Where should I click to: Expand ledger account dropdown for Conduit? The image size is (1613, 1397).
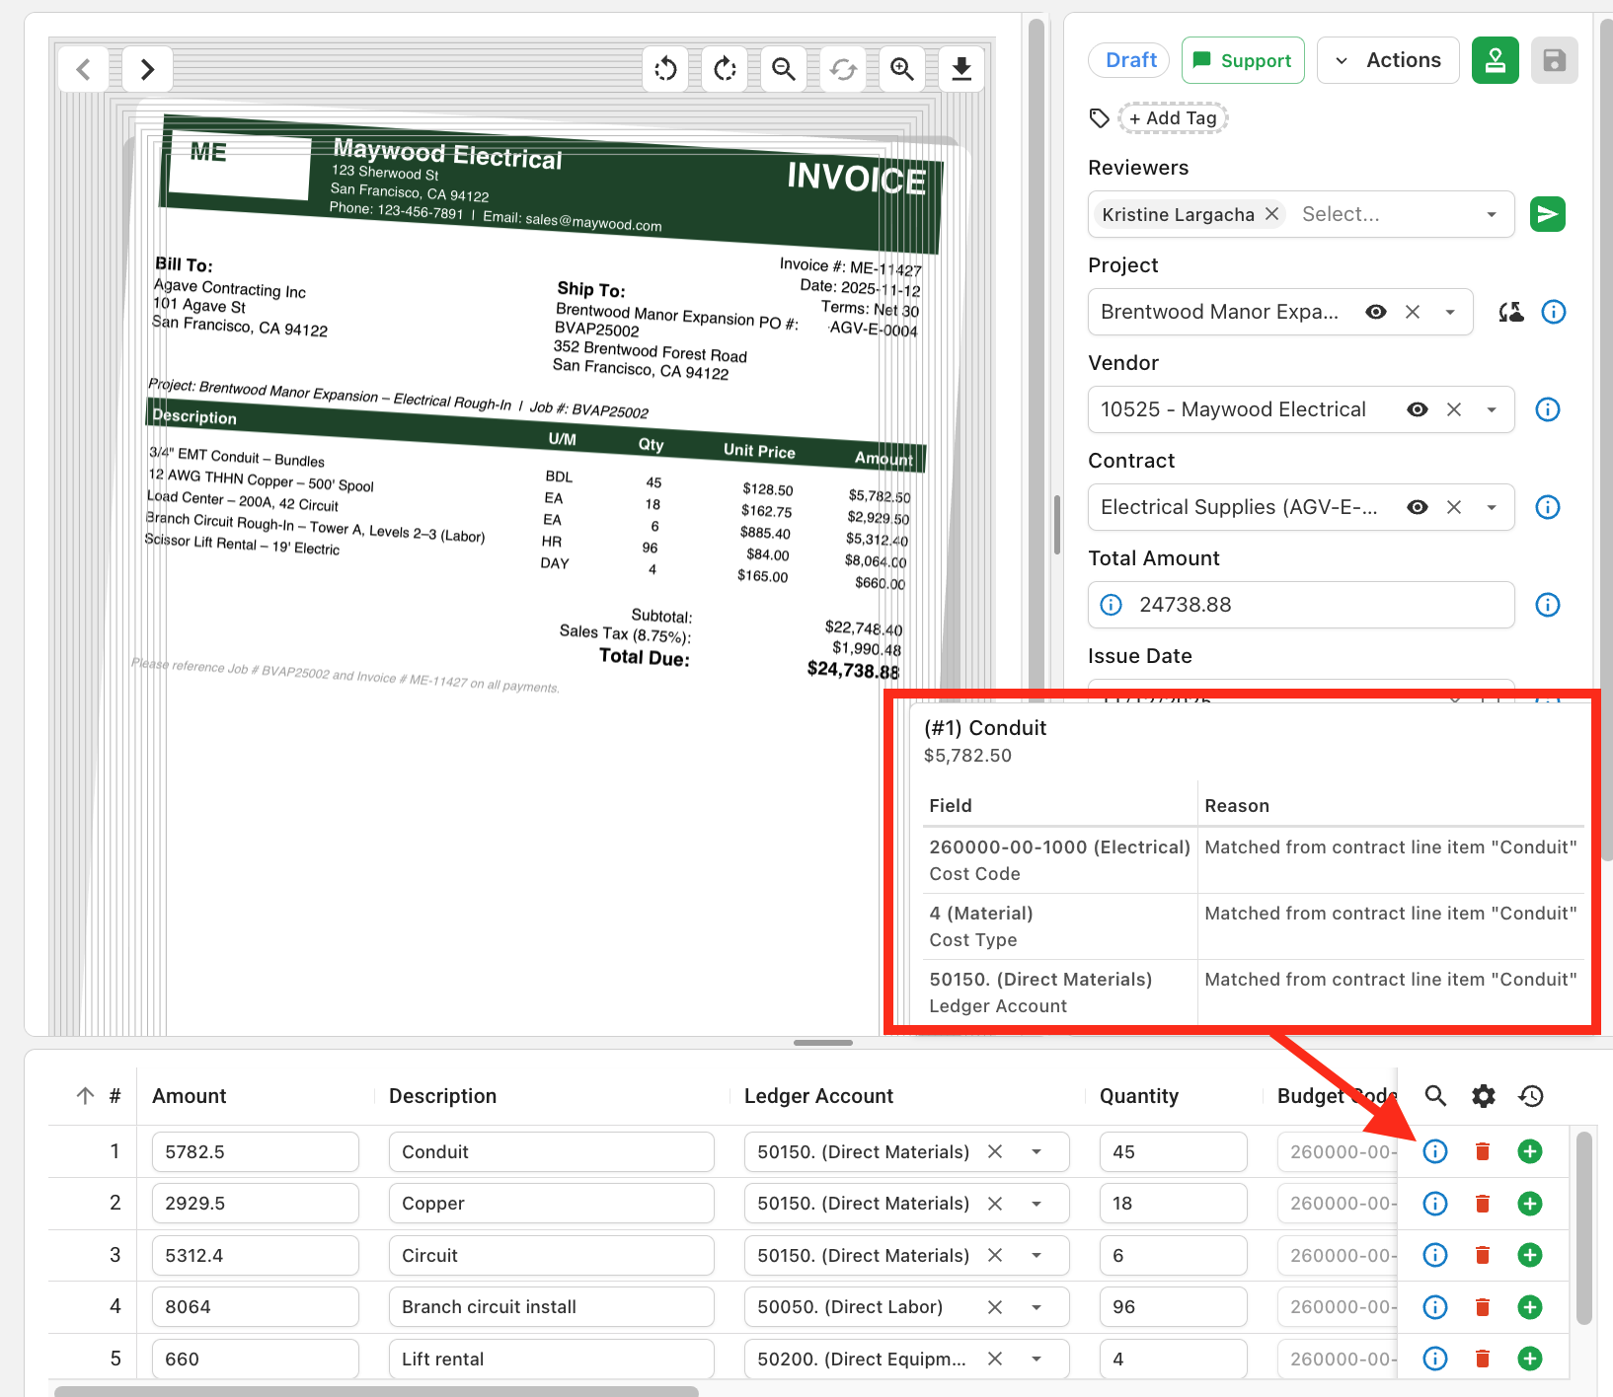click(1037, 1151)
